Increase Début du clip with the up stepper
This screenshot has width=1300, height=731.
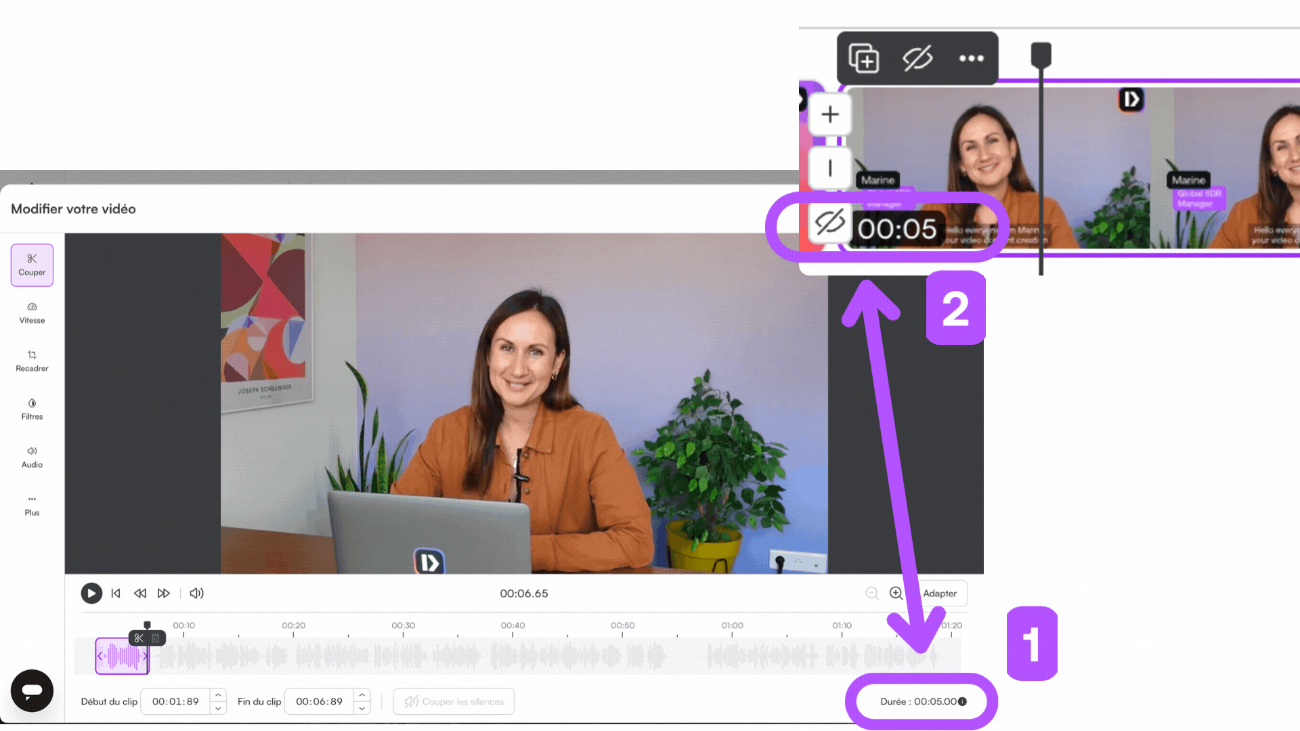coord(218,696)
